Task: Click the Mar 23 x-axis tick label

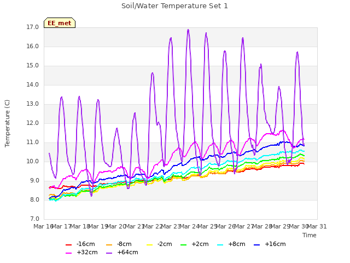Action: click(171, 226)
